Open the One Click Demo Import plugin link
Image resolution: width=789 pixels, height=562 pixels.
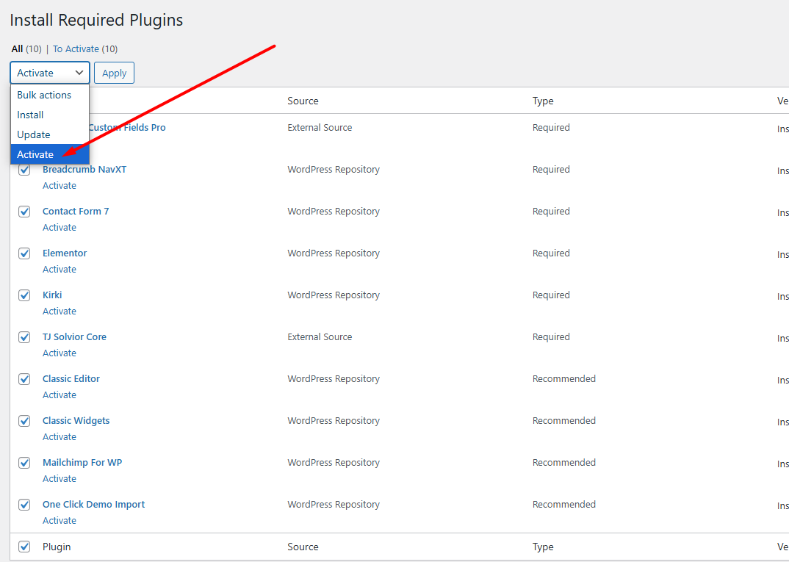93,504
